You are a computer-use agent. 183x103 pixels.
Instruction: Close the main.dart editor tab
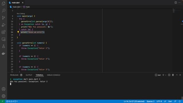coord(23,3)
